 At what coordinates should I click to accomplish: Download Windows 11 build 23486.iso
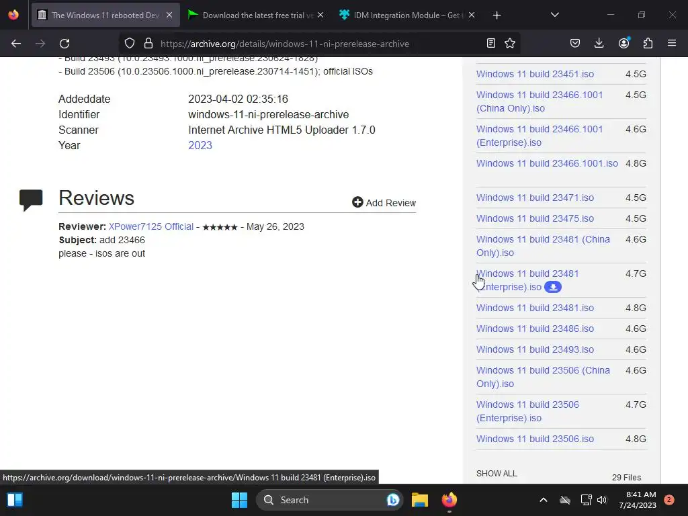click(535, 329)
